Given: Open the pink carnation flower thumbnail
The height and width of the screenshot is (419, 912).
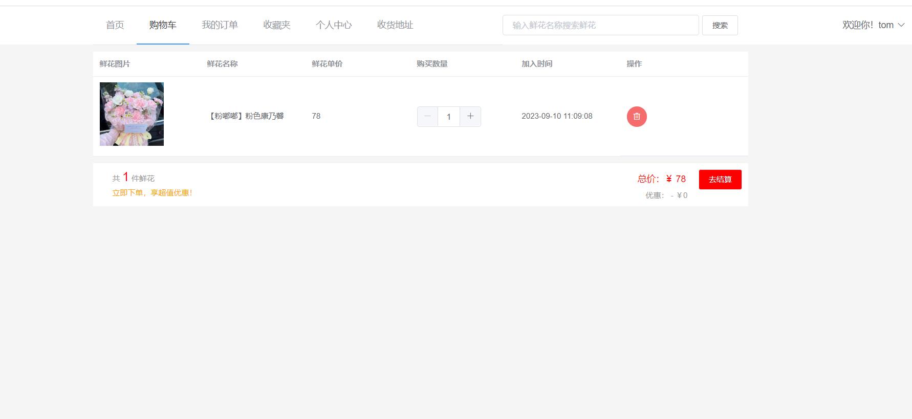Looking at the screenshot, I should [x=132, y=114].
